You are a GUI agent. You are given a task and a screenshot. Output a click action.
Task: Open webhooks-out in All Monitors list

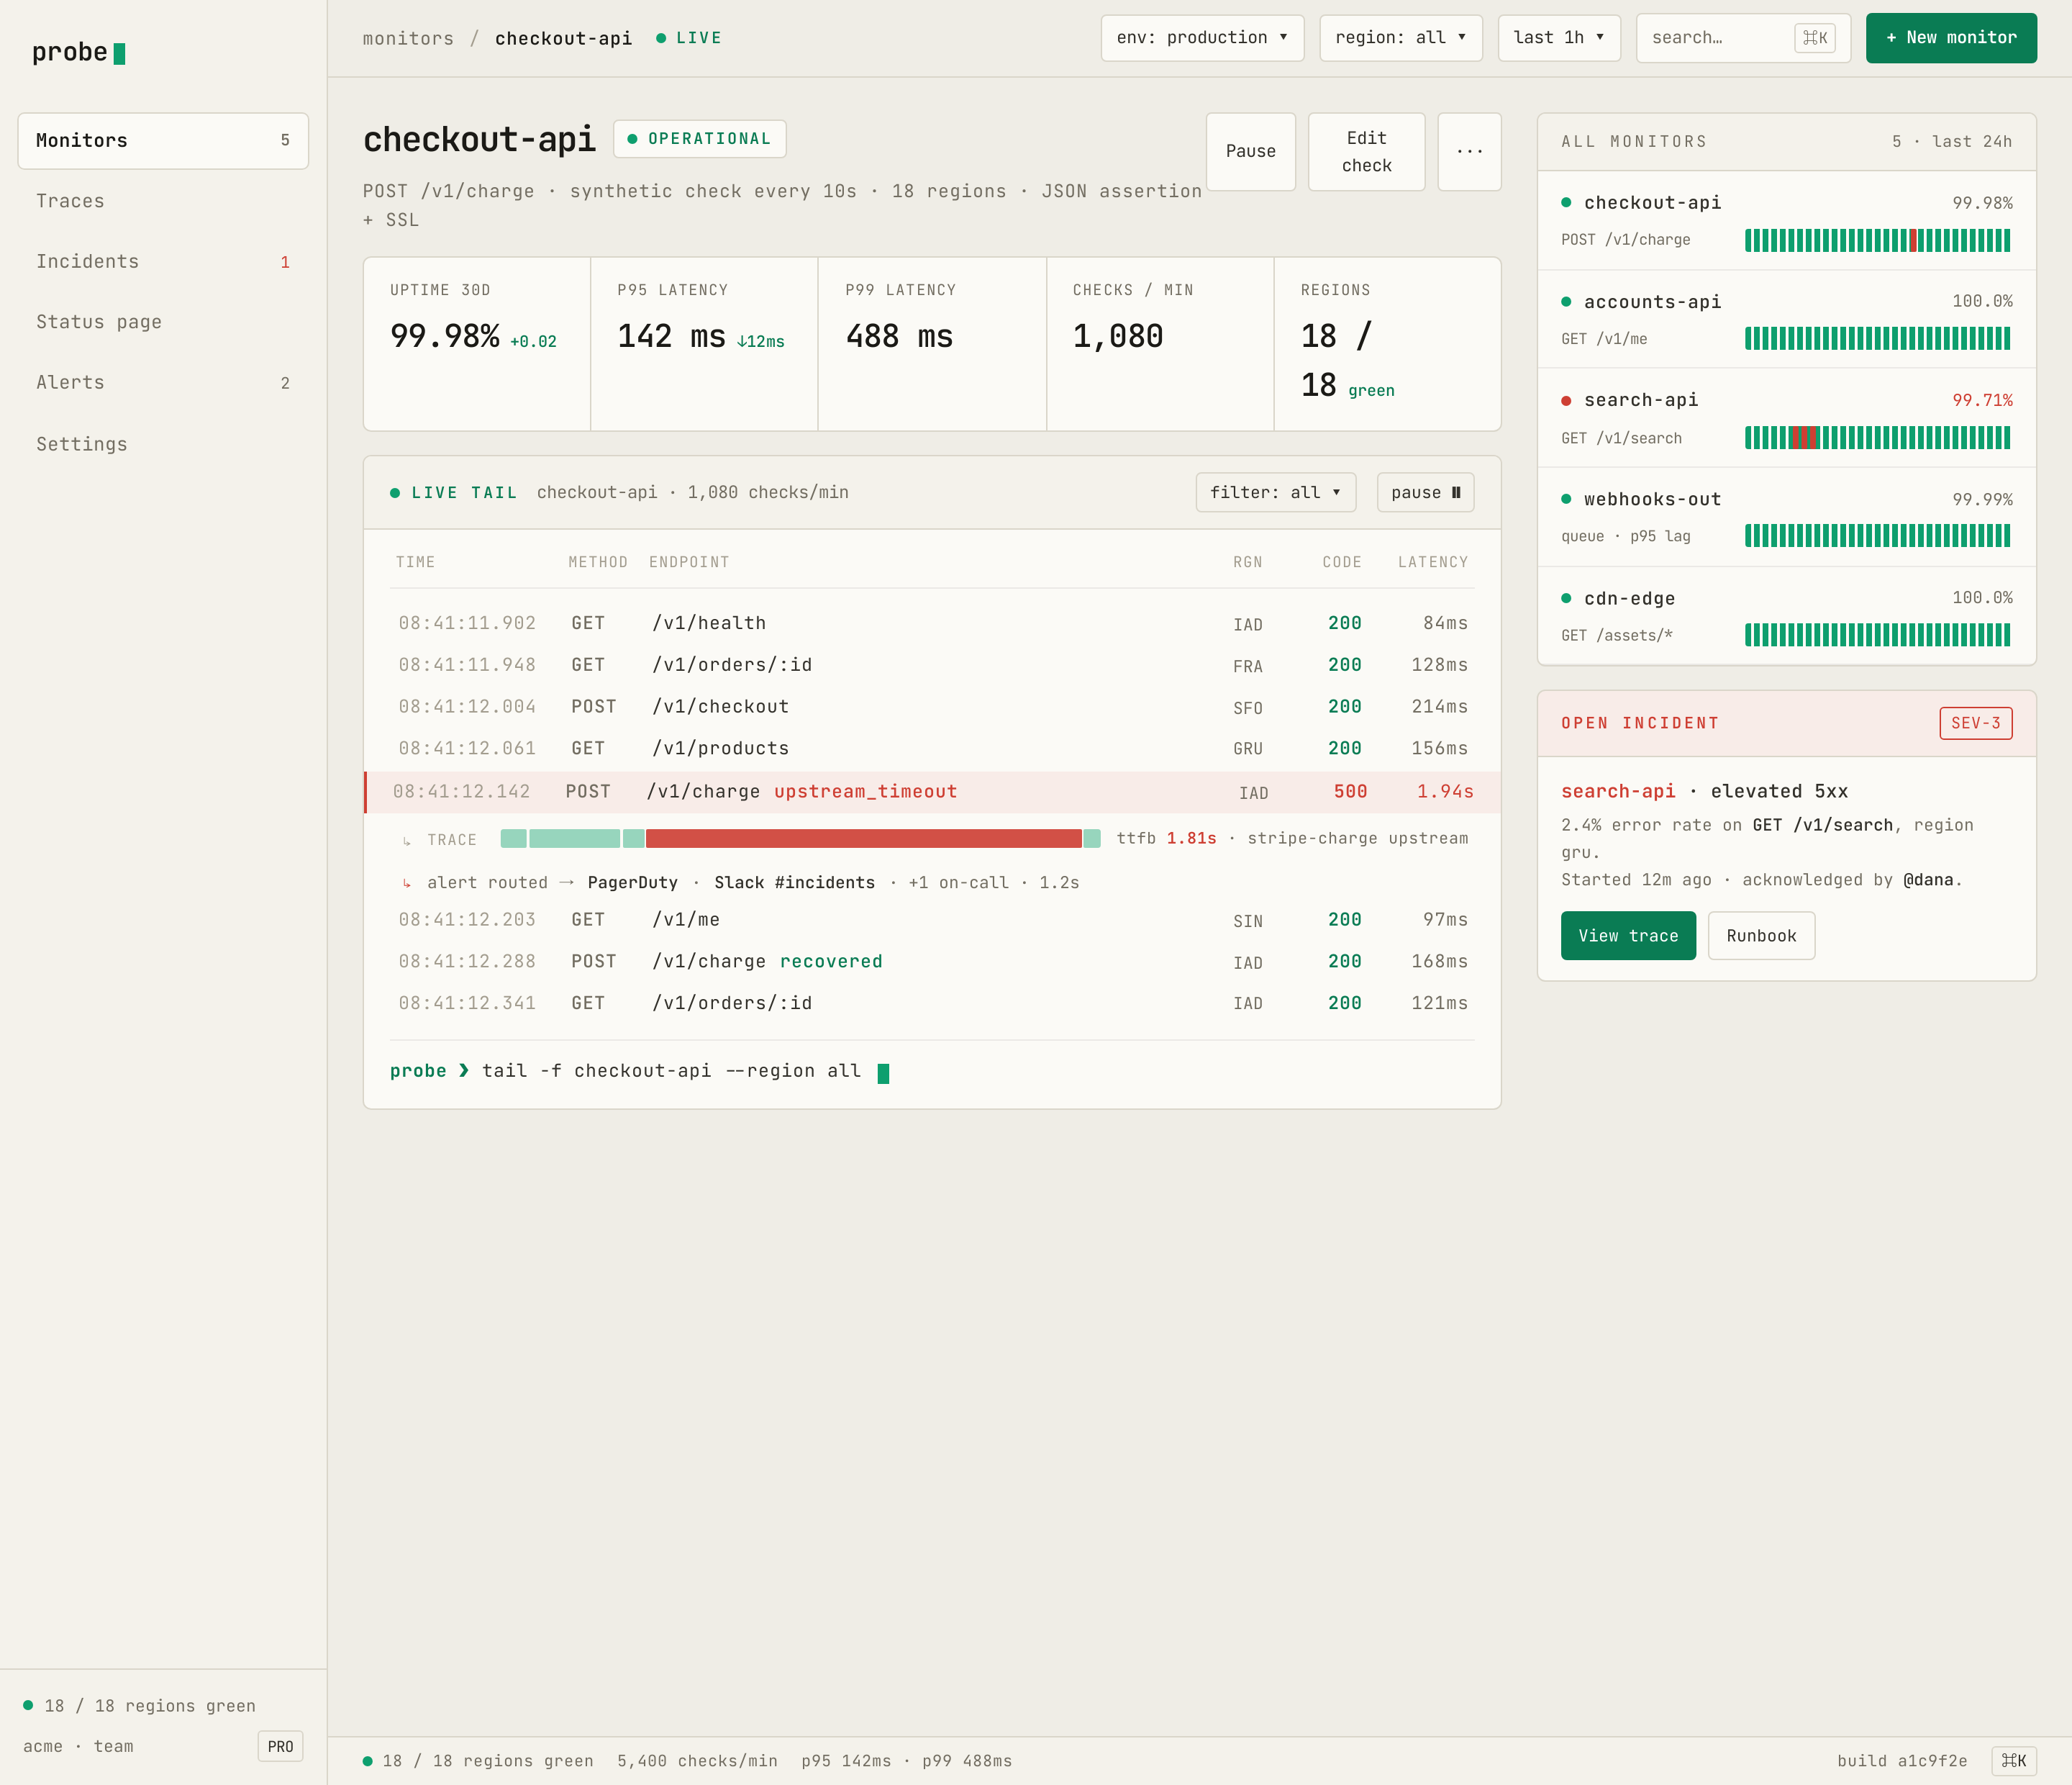coord(1786,518)
